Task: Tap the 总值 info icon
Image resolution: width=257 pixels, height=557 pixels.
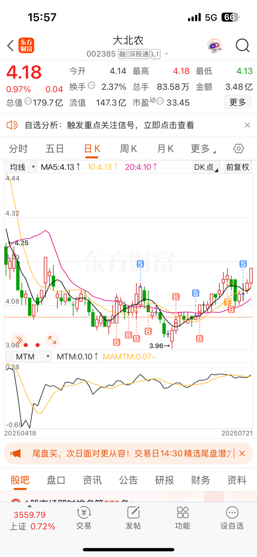Action: click(x=28, y=101)
